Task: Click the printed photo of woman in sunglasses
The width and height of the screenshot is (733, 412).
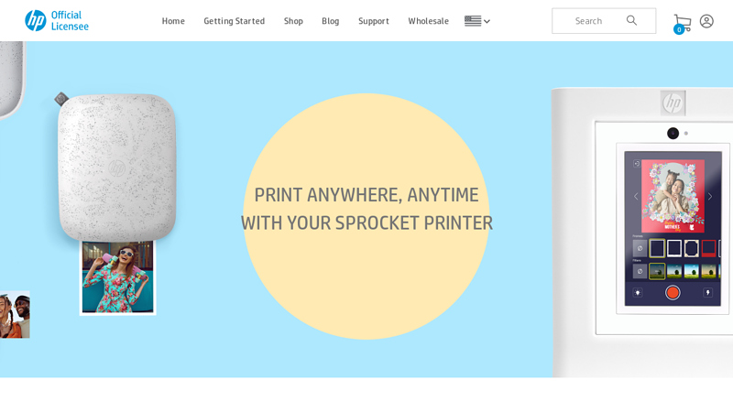Action: pos(117,276)
